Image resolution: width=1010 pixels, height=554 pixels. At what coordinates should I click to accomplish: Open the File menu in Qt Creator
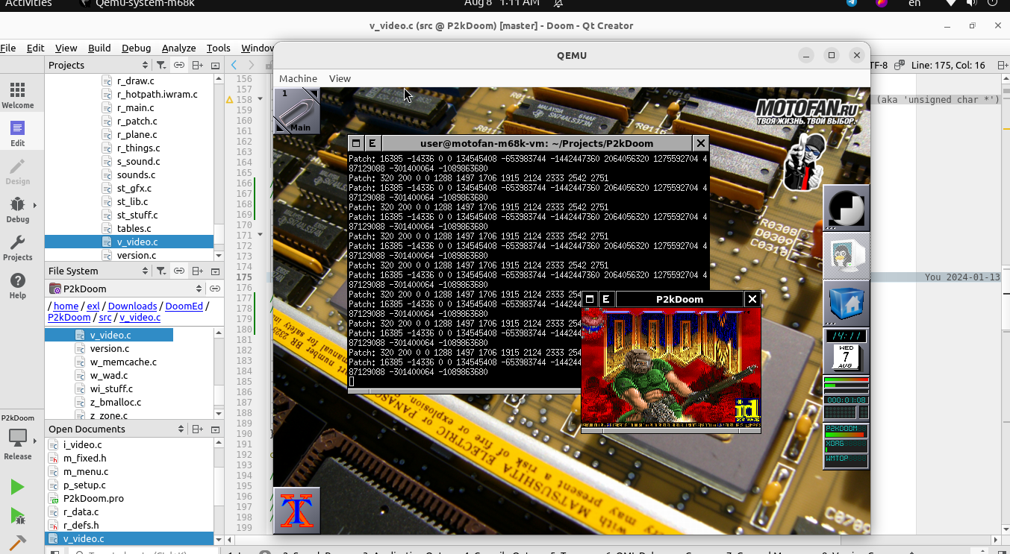8,48
